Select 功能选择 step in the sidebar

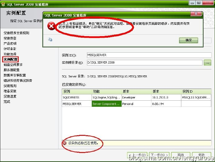click(x=10, y=54)
